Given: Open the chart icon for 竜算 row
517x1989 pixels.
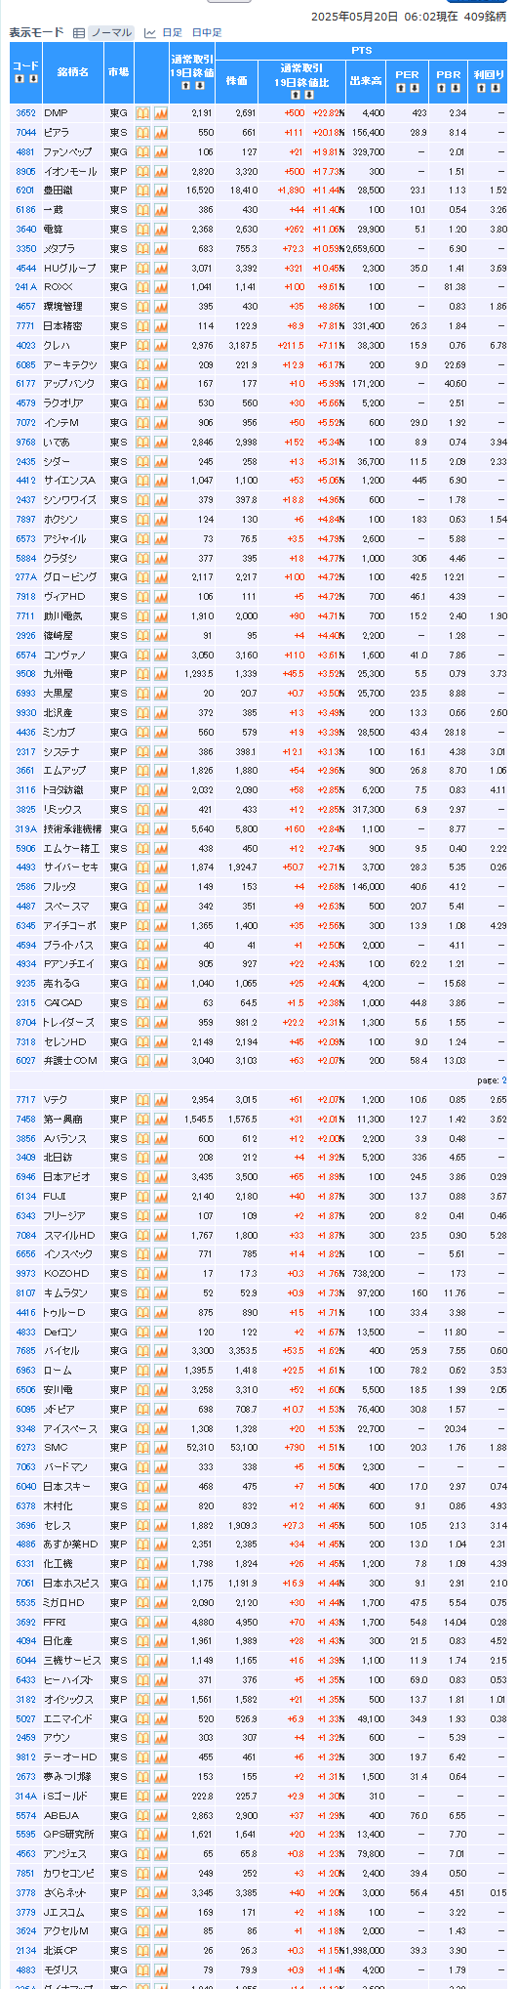Looking at the screenshot, I should point(161,229).
